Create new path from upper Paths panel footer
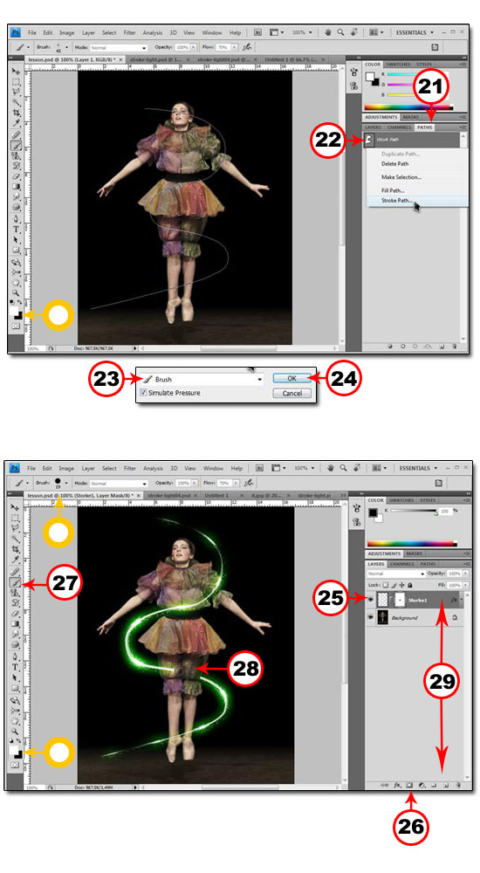This screenshot has height=873, width=480. point(441,346)
